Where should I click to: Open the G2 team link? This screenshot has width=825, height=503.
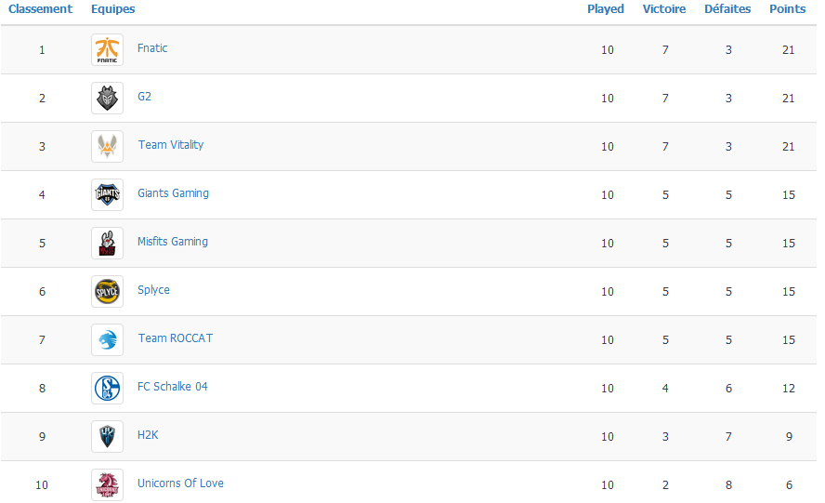pos(144,97)
